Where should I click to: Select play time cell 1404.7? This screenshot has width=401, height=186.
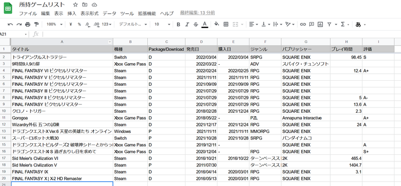pyautogui.click(x=346, y=165)
